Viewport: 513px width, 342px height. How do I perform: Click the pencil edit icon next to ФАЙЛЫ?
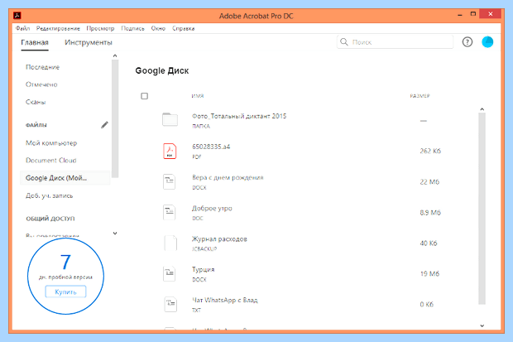click(x=104, y=125)
